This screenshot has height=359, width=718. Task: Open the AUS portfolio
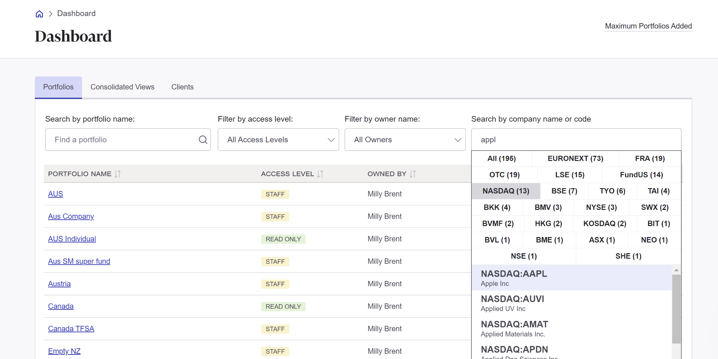pos(55,194)
